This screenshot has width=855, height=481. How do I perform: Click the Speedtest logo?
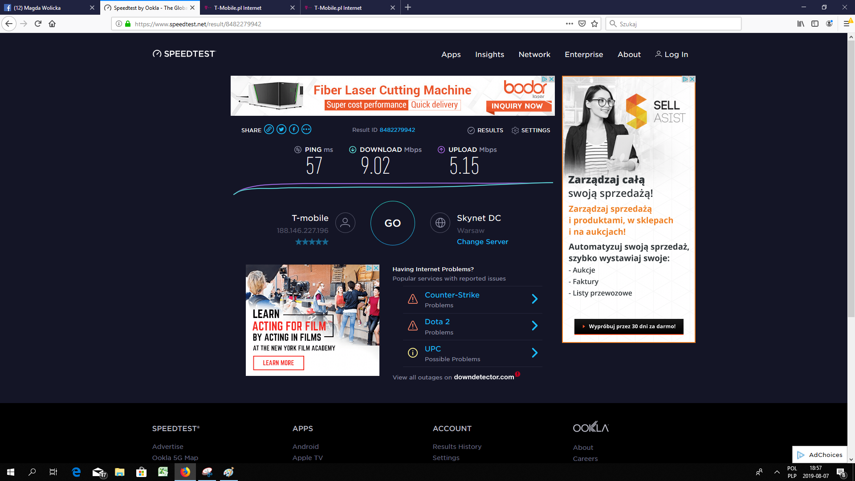click(x=184, y=54)
